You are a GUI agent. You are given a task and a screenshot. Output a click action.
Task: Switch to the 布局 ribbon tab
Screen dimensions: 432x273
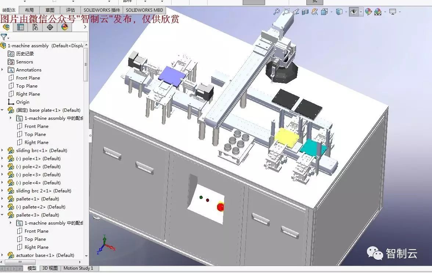(x=29, y=10)
